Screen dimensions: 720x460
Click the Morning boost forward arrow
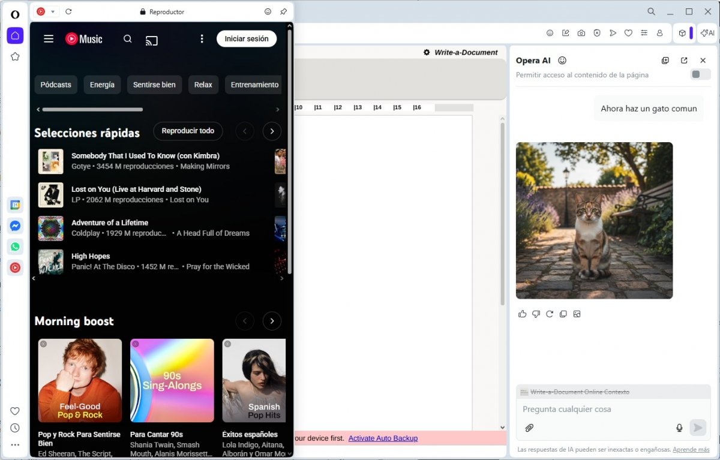point(272,321)
